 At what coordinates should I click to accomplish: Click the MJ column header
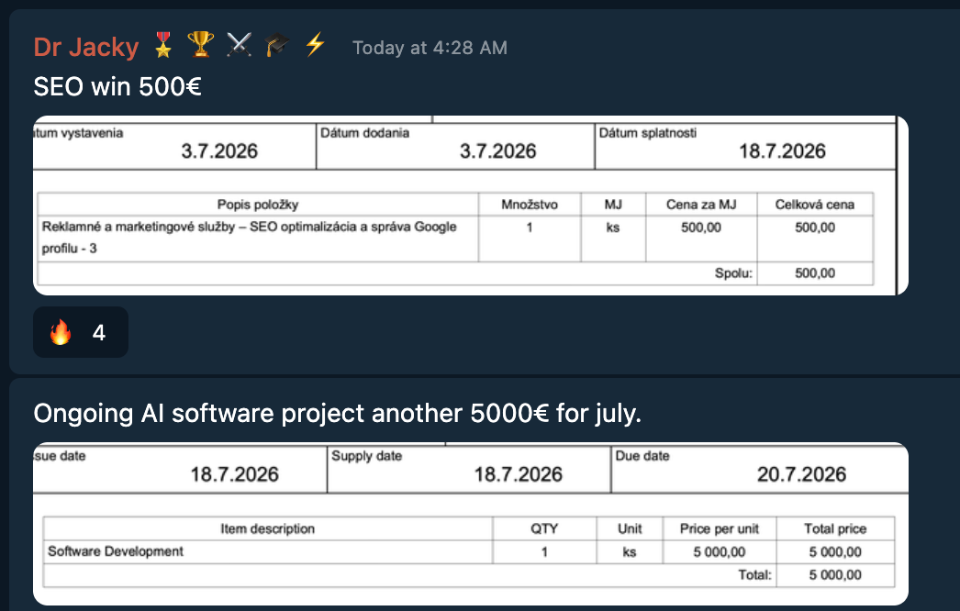coord(613,205)
